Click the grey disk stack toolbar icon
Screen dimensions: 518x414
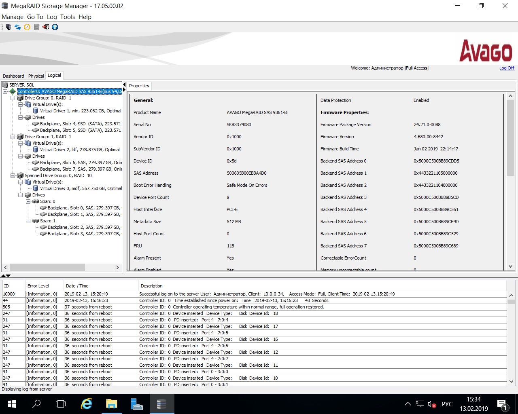tap(36, 27)
